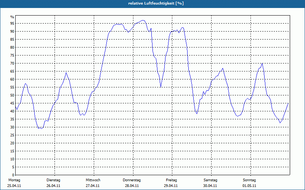Select the y-axis value 0
305x190 pixels.
[x=13, y=175]
